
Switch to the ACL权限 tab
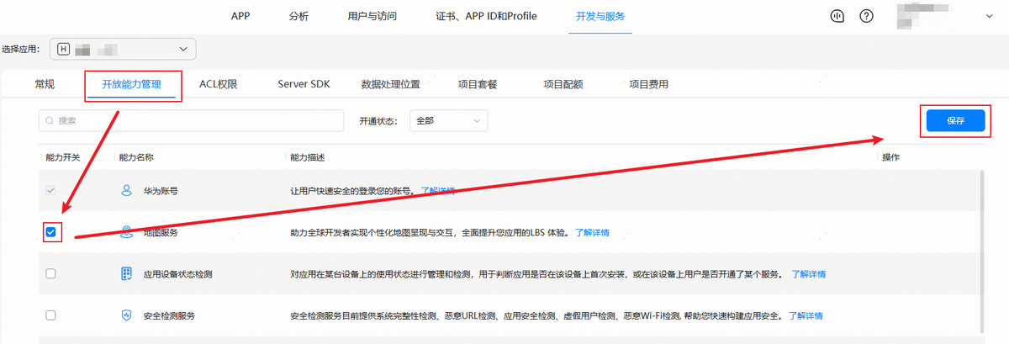click(x=218, y=84)
